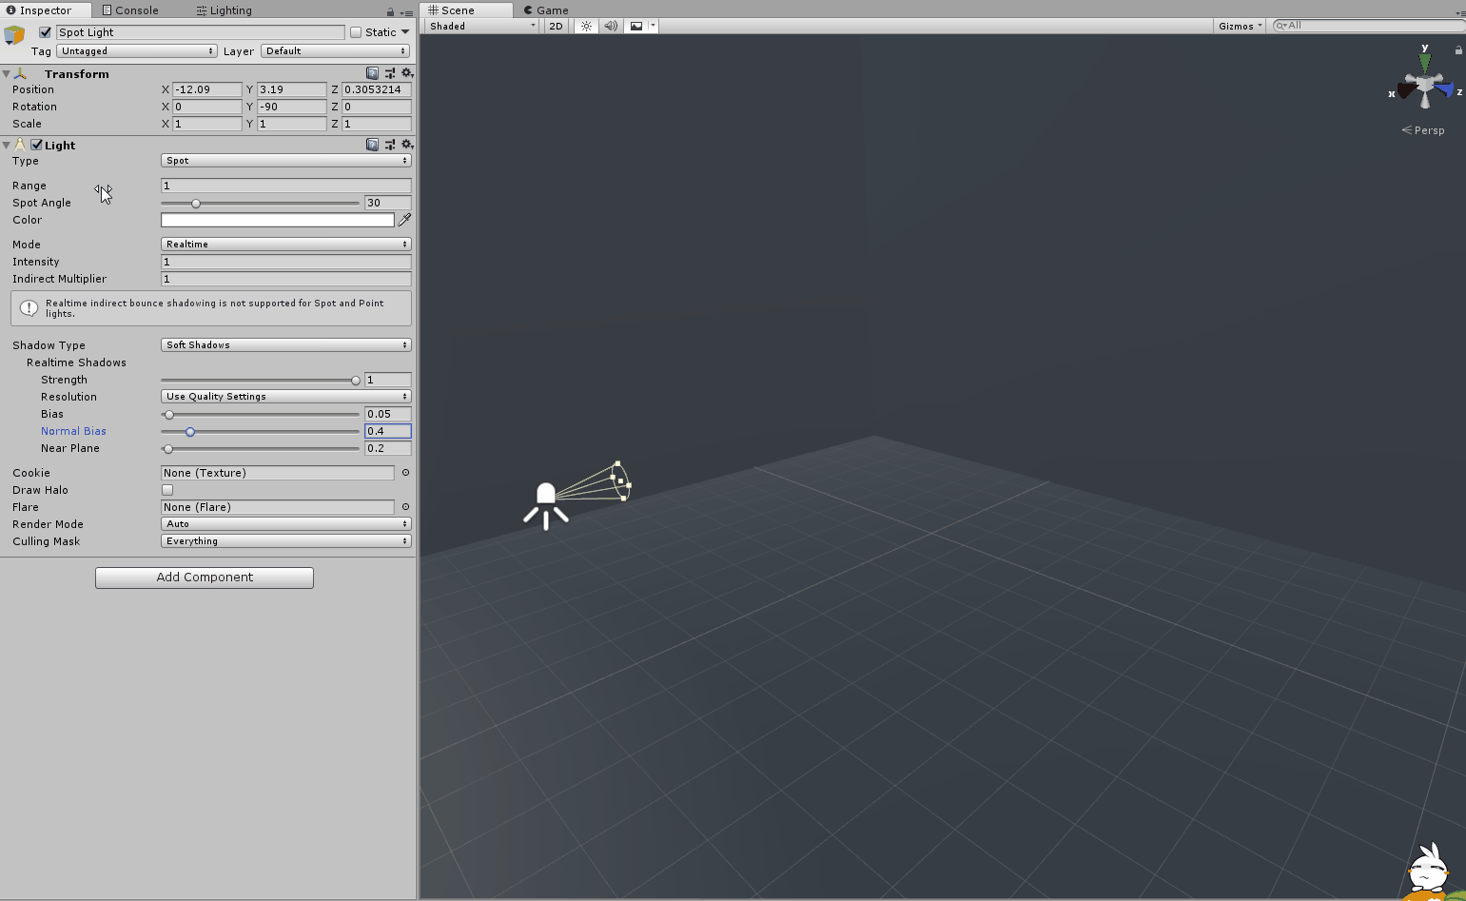Click the Spot Angle slider

click(261, 203)
